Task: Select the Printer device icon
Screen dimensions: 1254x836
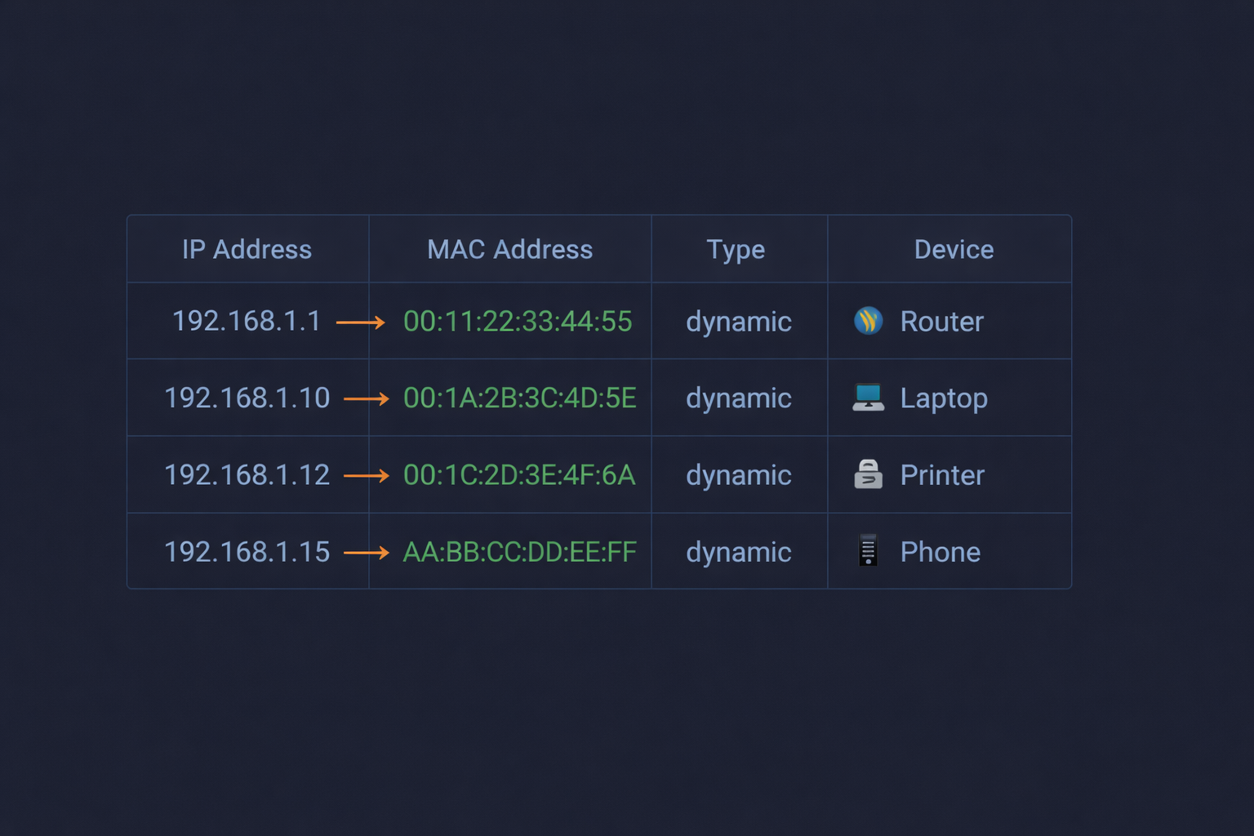Action: 868,474
